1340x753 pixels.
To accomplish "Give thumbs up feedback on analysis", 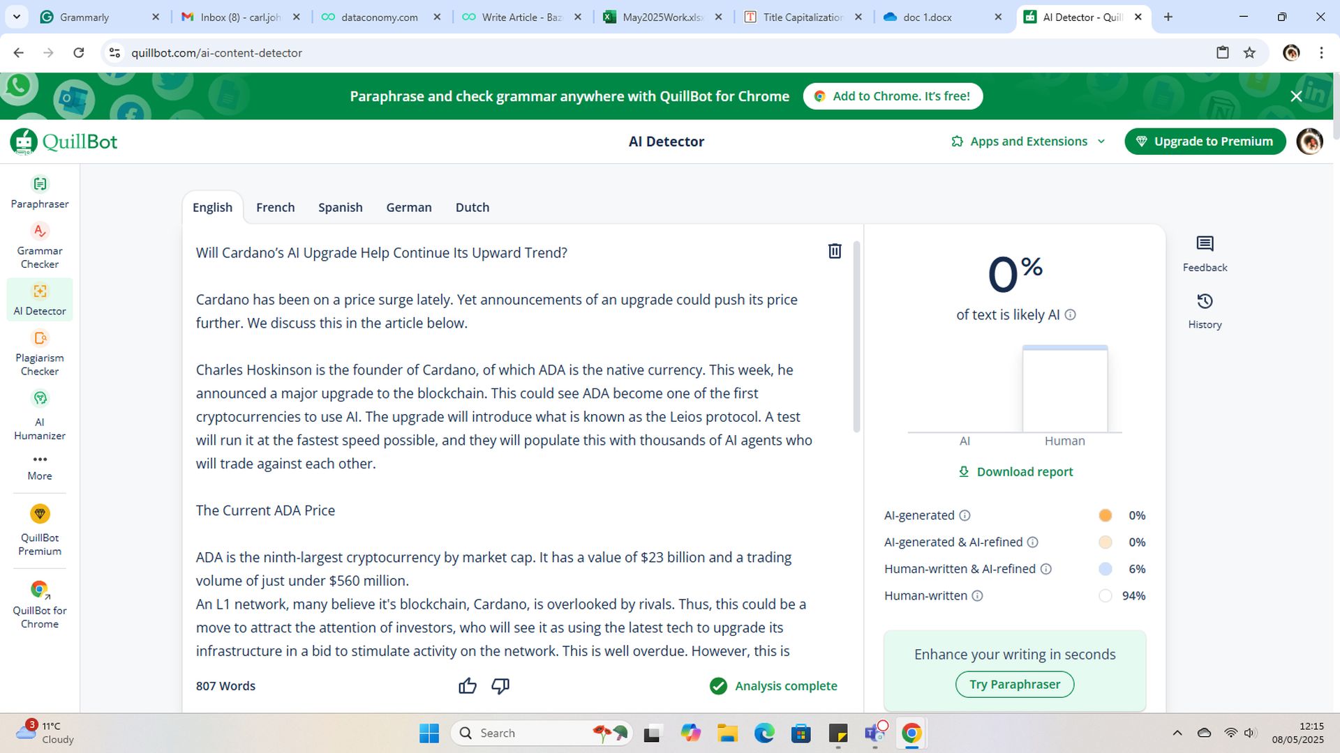I will click(x=468, y=686).
